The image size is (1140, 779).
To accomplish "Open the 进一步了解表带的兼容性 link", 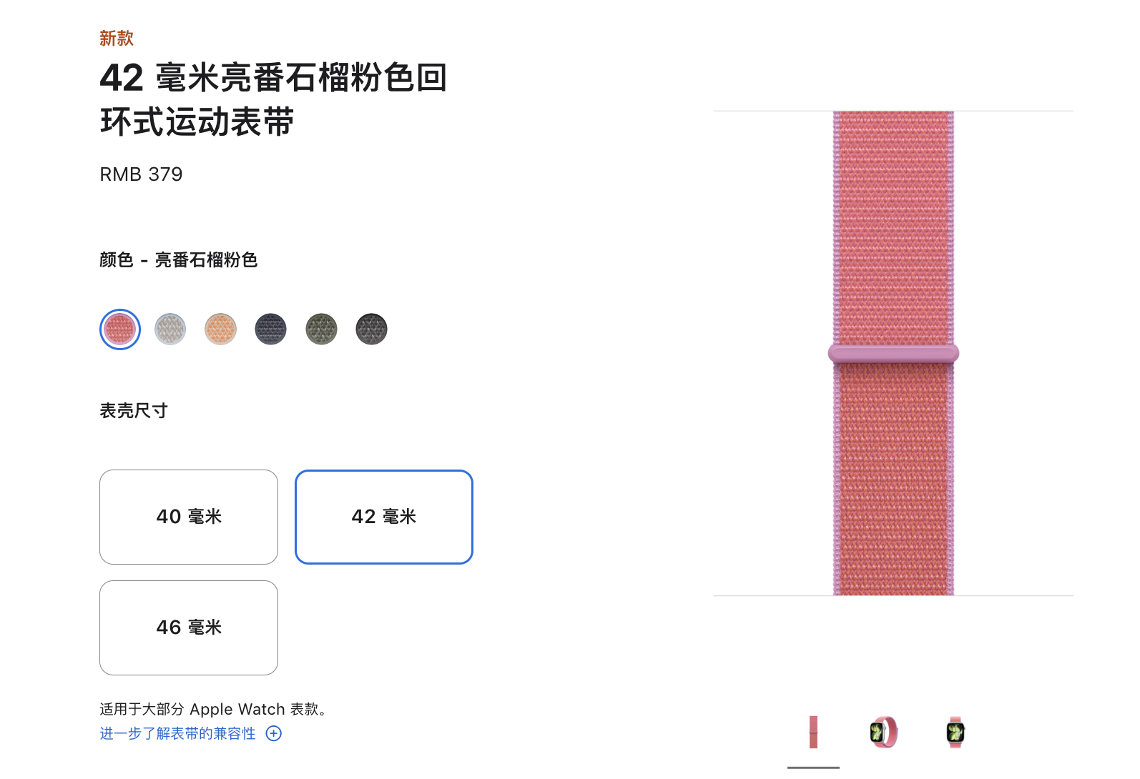I will click(177, 733).
